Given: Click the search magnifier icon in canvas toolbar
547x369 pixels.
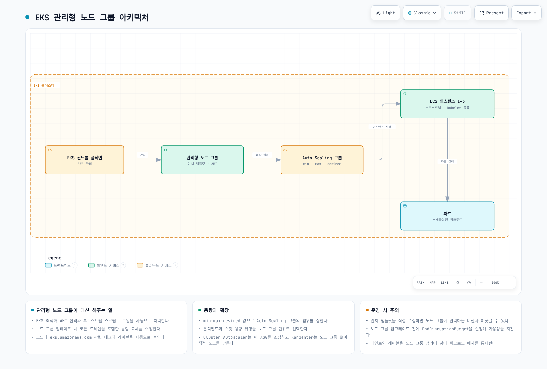Looking at the screenshot, I should (x=458, y=283).
